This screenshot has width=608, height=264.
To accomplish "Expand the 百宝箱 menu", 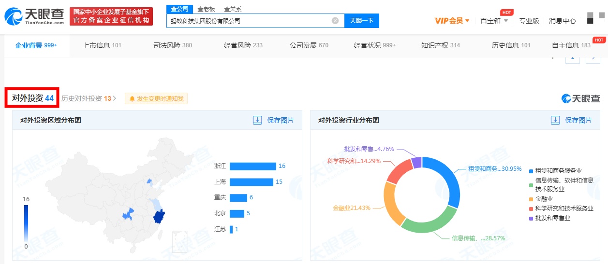I will point(494,21).
